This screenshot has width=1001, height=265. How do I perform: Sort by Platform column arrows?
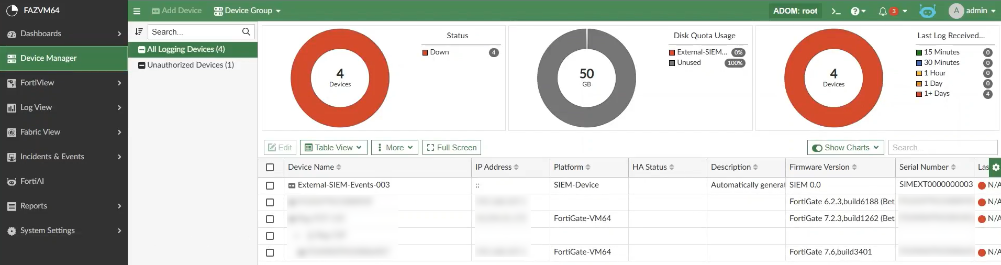[588, 167]
